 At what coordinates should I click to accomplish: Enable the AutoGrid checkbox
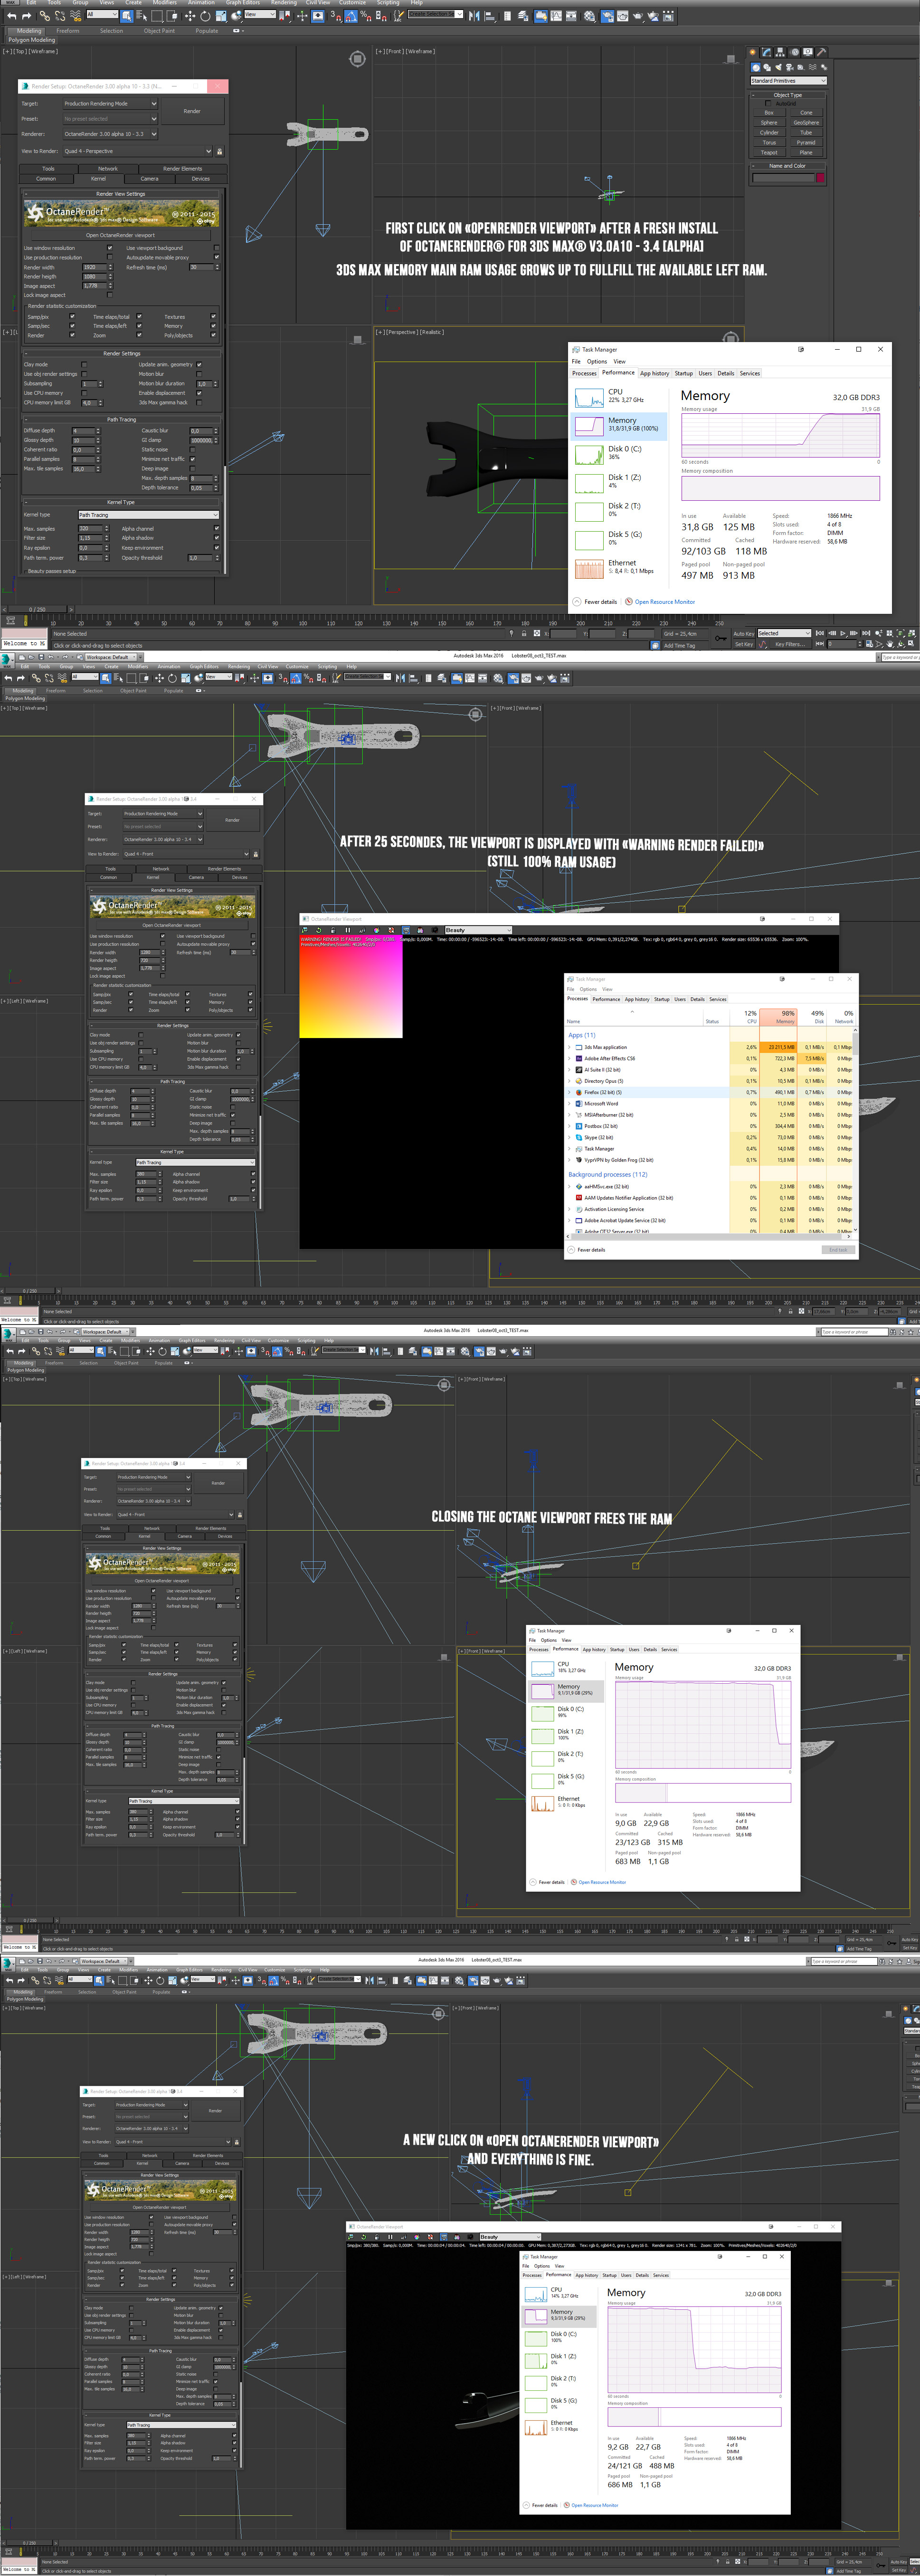click(768, 104)
